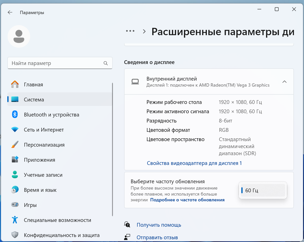Open Свойства видеоадаптера для дисплея 1
This screenshot has height=242, width=304.
point(194,163)
